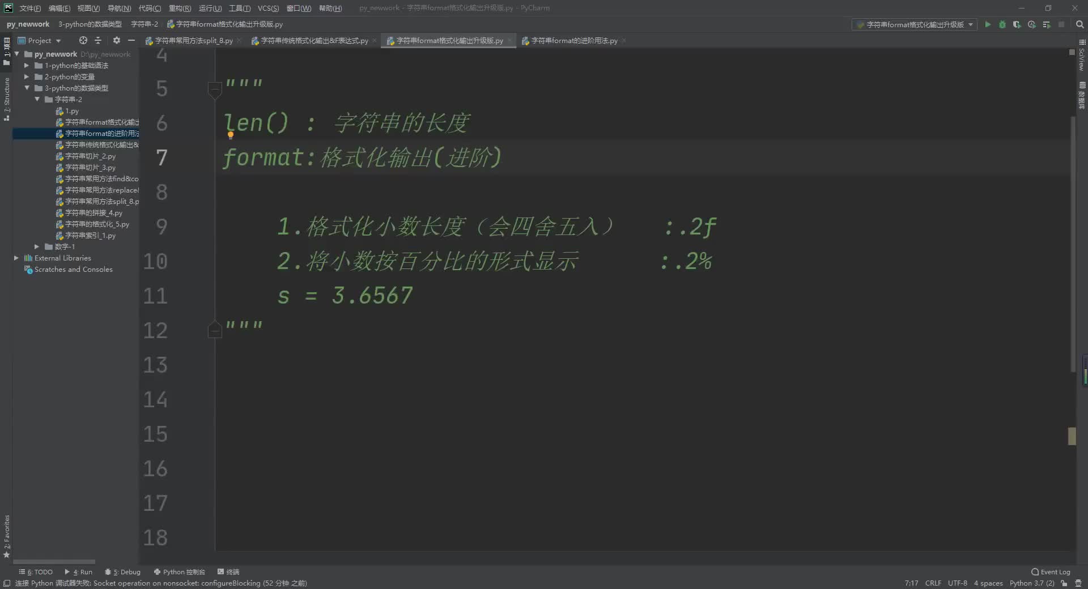Open 文件(F) menu
The image size is (1088, 589).
(x=30, y=8)
